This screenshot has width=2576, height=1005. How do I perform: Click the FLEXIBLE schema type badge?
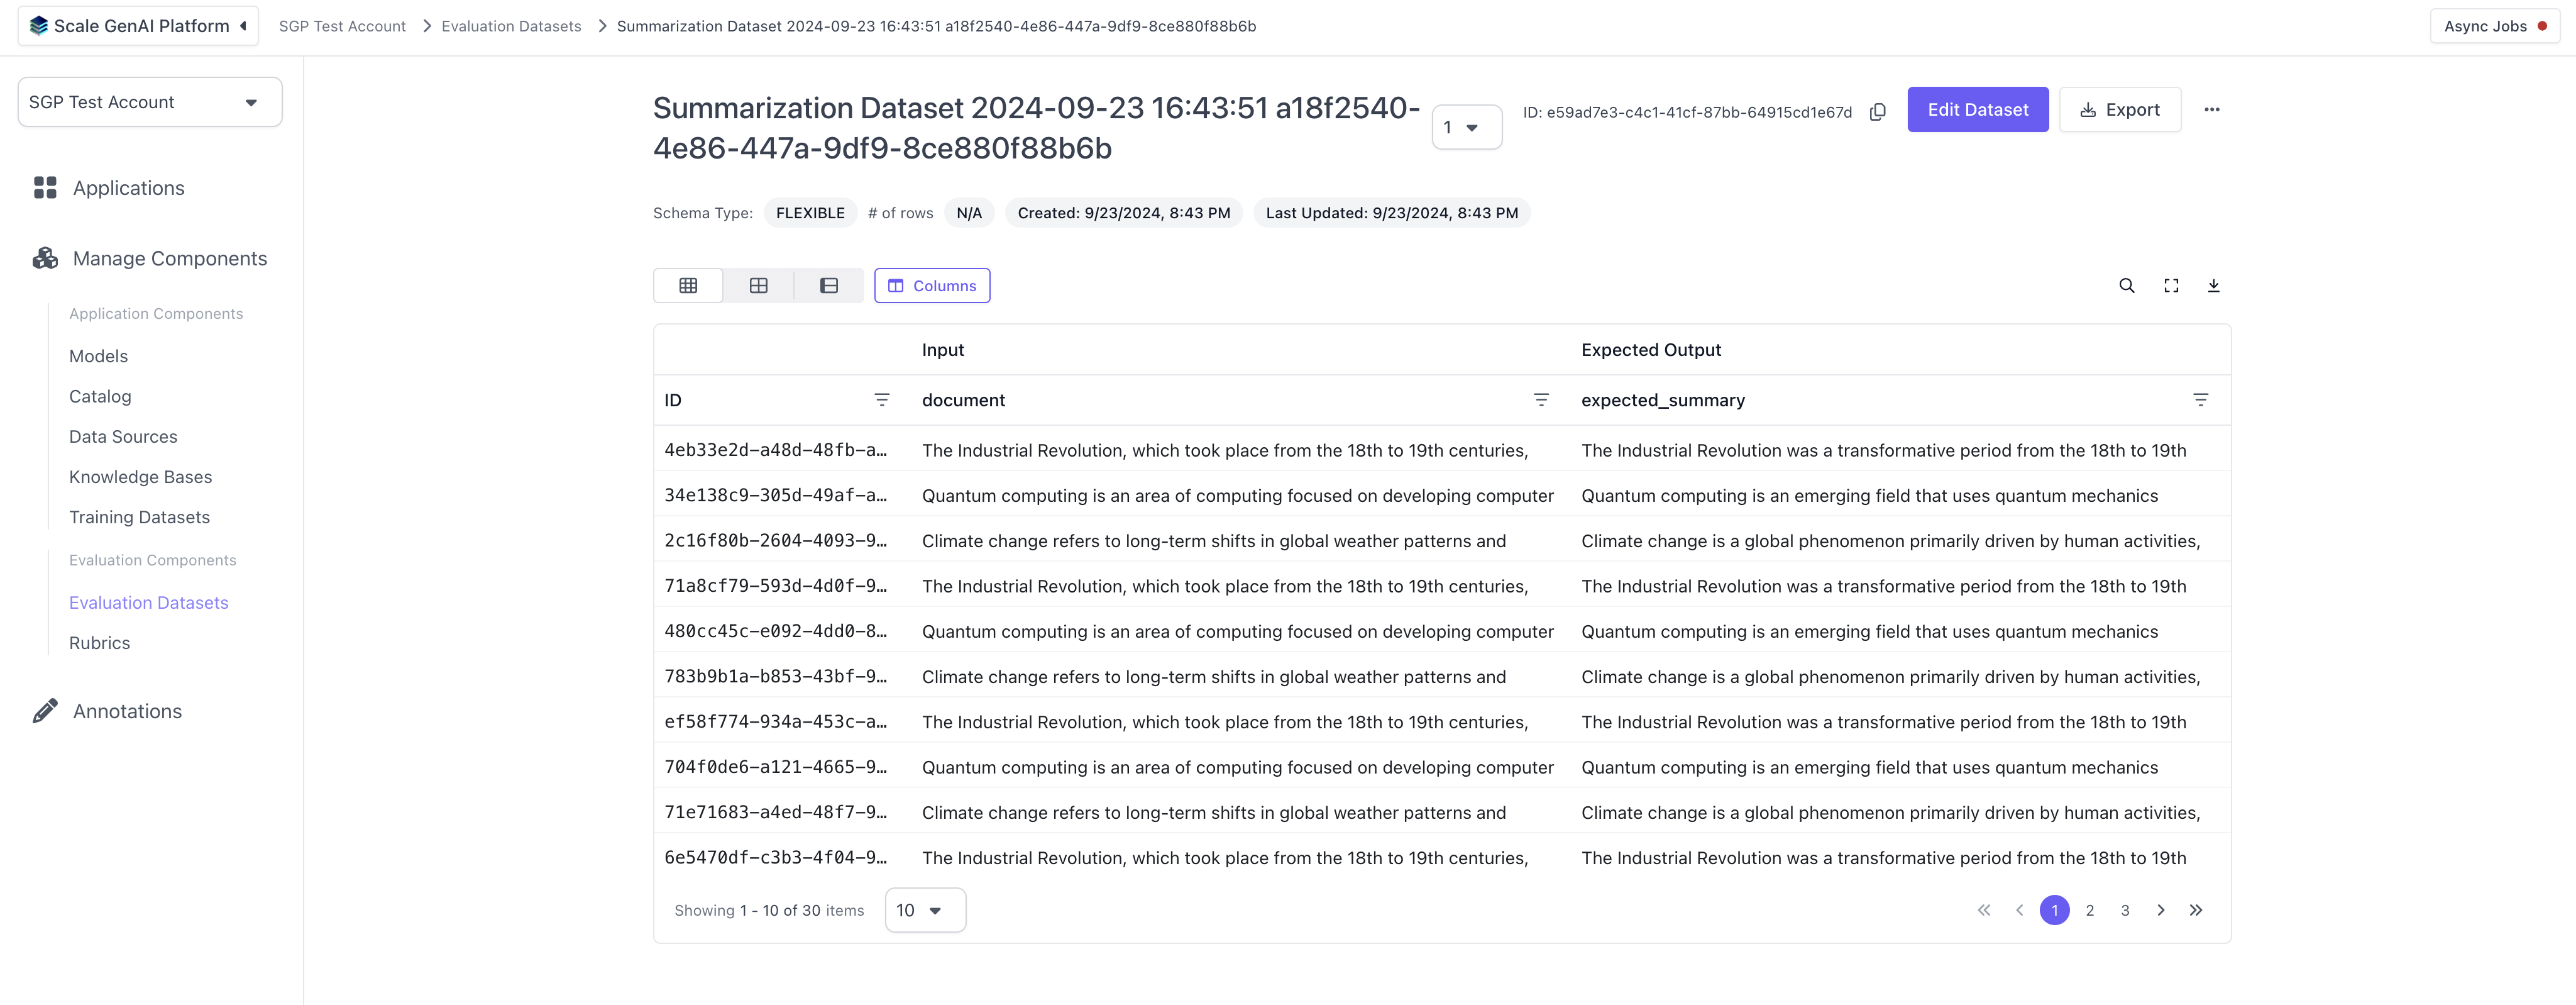(810, 213)
